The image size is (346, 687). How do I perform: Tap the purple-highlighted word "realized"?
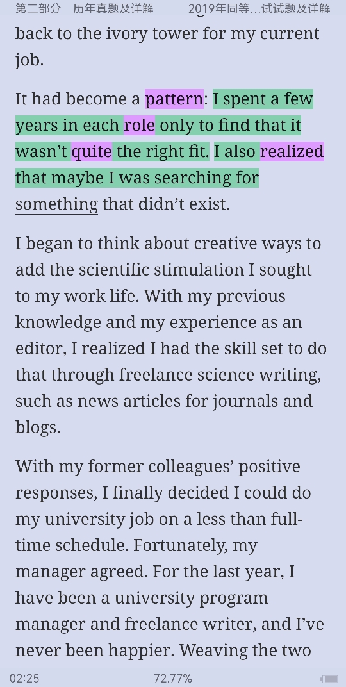pyautogui.click(x=292, y=152)
